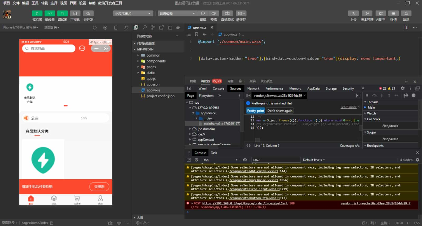
Task: Open the Default levels dropdown
Action: [x=314, y=160]
